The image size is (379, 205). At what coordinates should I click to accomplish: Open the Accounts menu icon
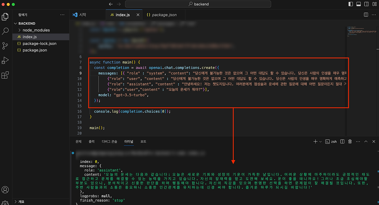point(5,190)
